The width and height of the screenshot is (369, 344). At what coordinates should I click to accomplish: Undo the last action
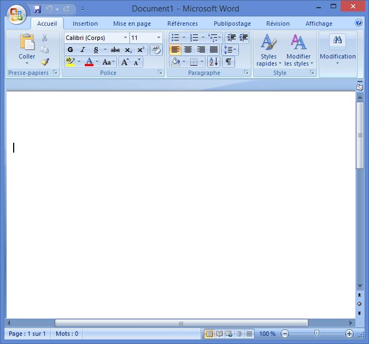49,9
